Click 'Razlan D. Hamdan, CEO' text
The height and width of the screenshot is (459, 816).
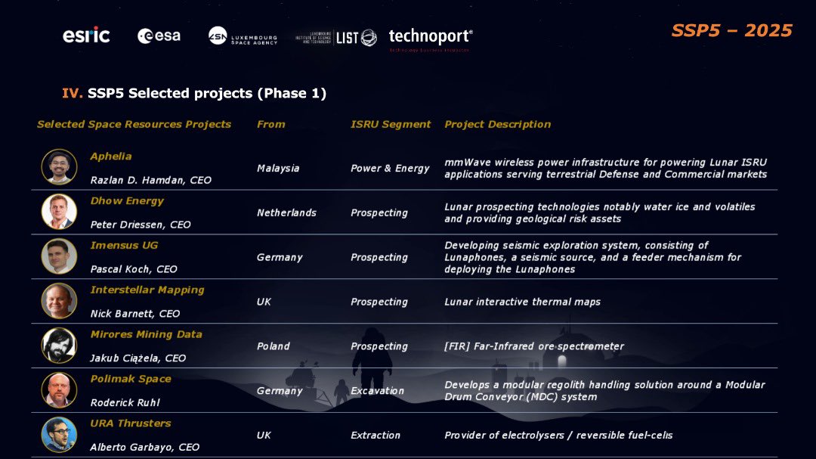pyautogui.click(x=151, y=180)
